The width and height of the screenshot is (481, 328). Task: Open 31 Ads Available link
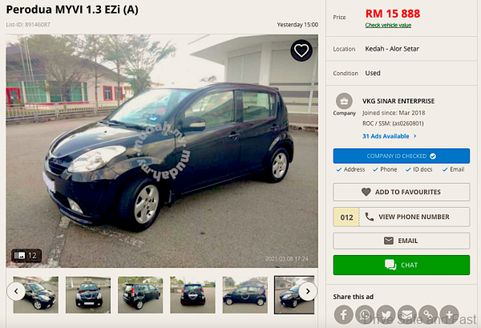click(390, 136)
